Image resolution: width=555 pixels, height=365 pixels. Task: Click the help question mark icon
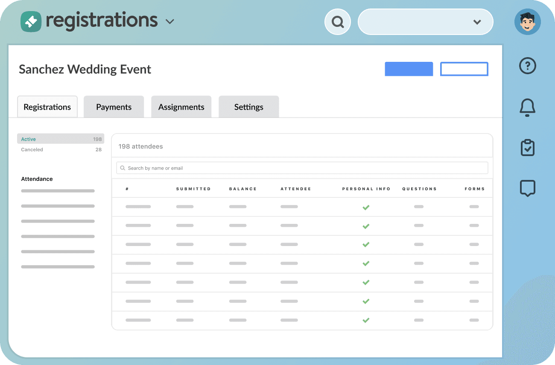click(527, 66)
